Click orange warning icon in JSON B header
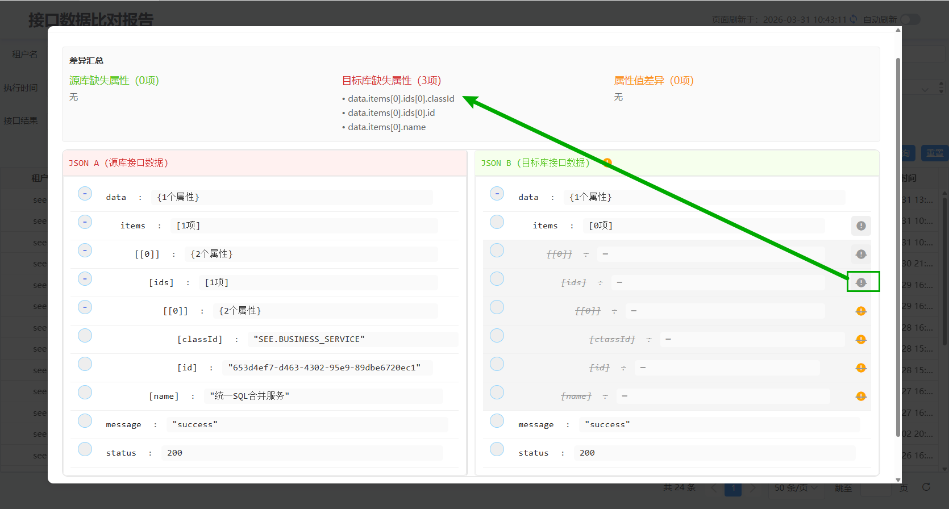Screen dimensions: 949x509 (607, 162)
